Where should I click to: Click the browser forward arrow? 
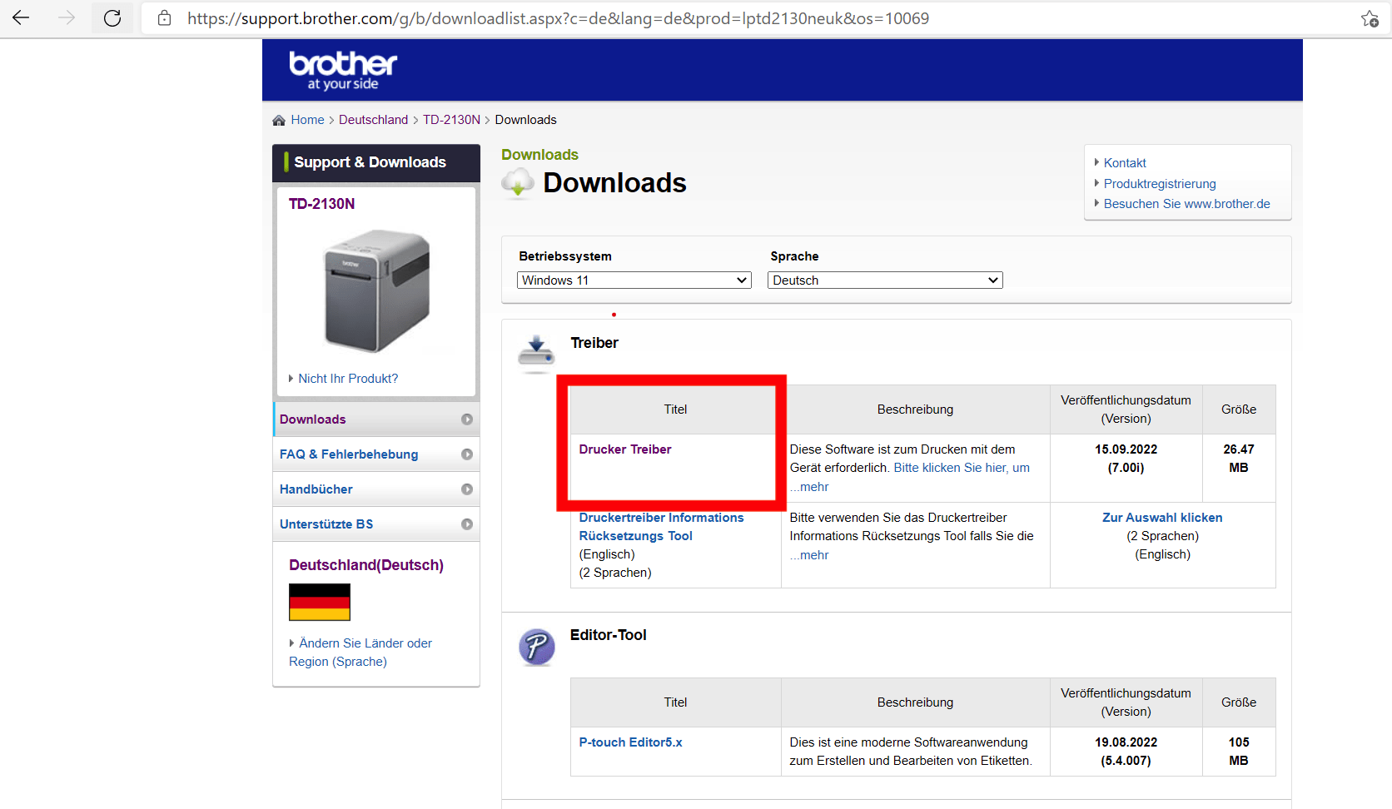pos(67,17)
